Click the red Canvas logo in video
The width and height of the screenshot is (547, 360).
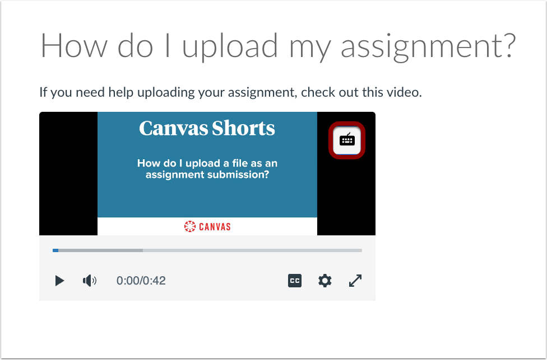(x=207, y=226)
